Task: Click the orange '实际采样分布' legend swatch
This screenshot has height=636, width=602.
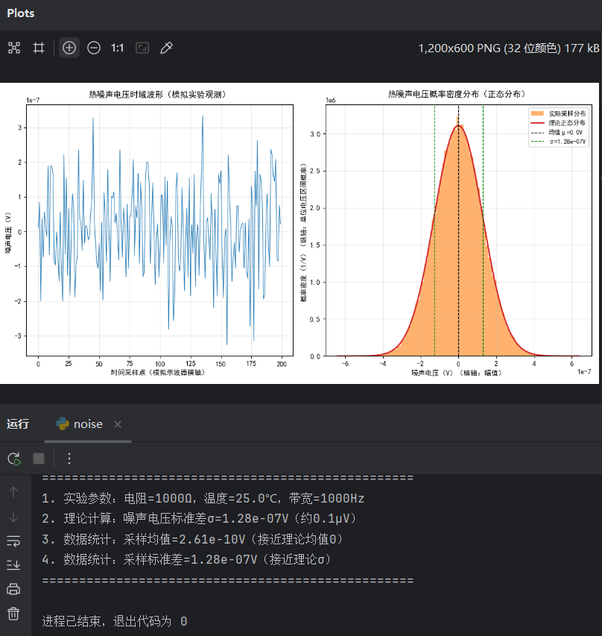Action: point(537,113)
